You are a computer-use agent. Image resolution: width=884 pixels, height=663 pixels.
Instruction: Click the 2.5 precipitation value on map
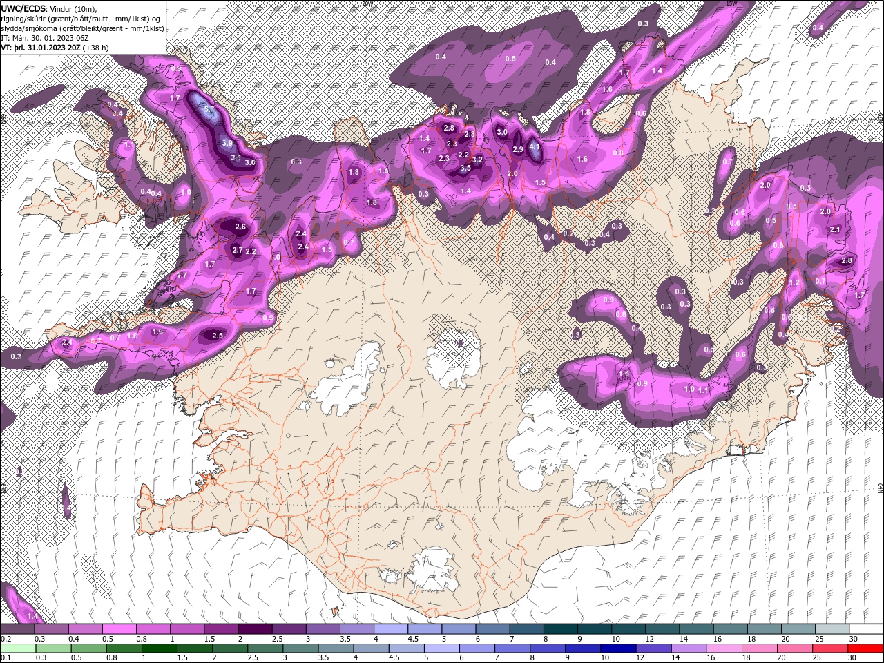(x=218, y=336)
